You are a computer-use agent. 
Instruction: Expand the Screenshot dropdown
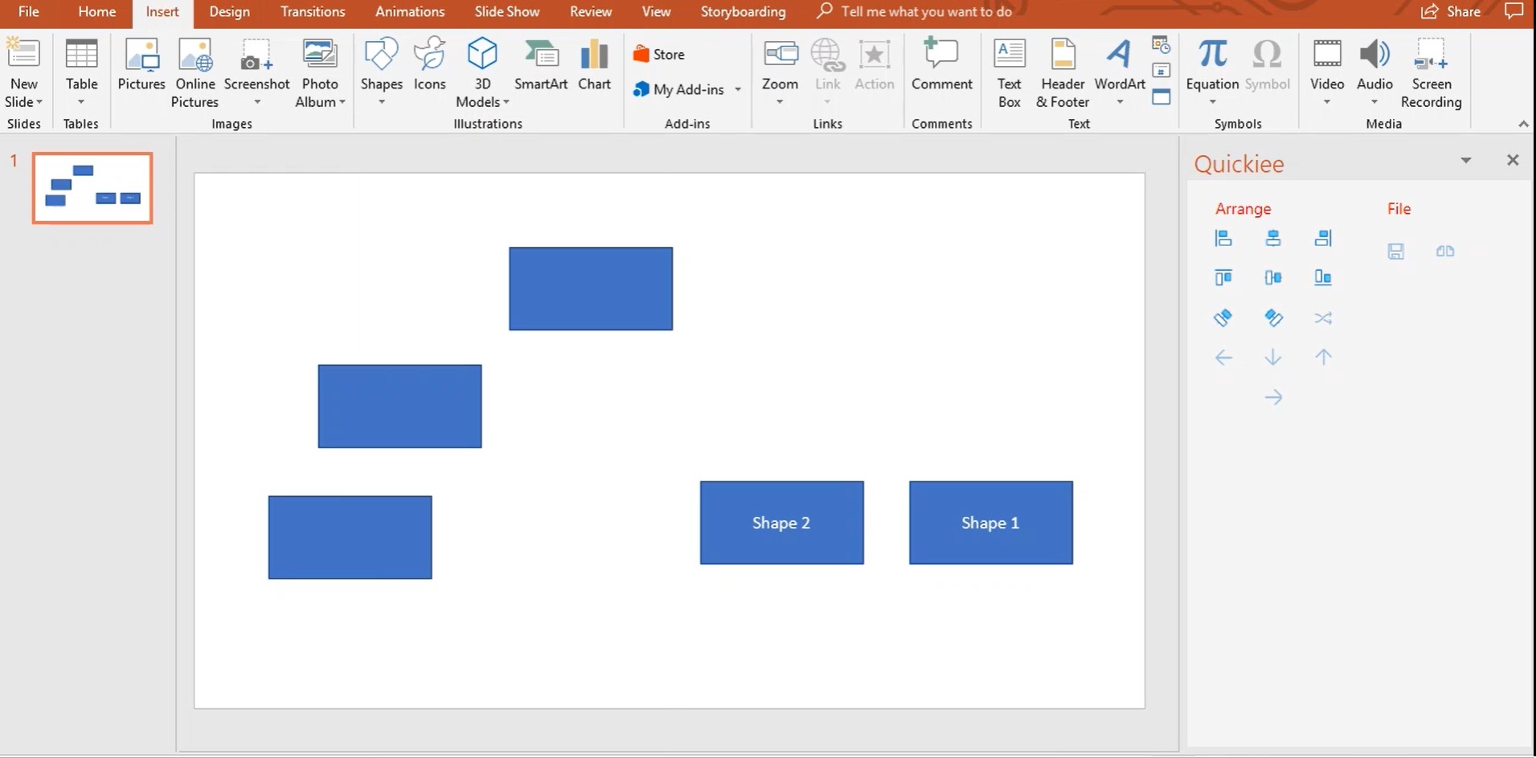tap(257, 102)
